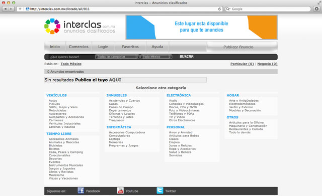Select 'Autopartes y Accesorios' subcategory

point(66,117)
